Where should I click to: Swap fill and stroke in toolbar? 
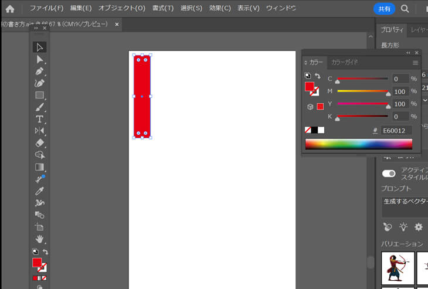click(45, 251)
